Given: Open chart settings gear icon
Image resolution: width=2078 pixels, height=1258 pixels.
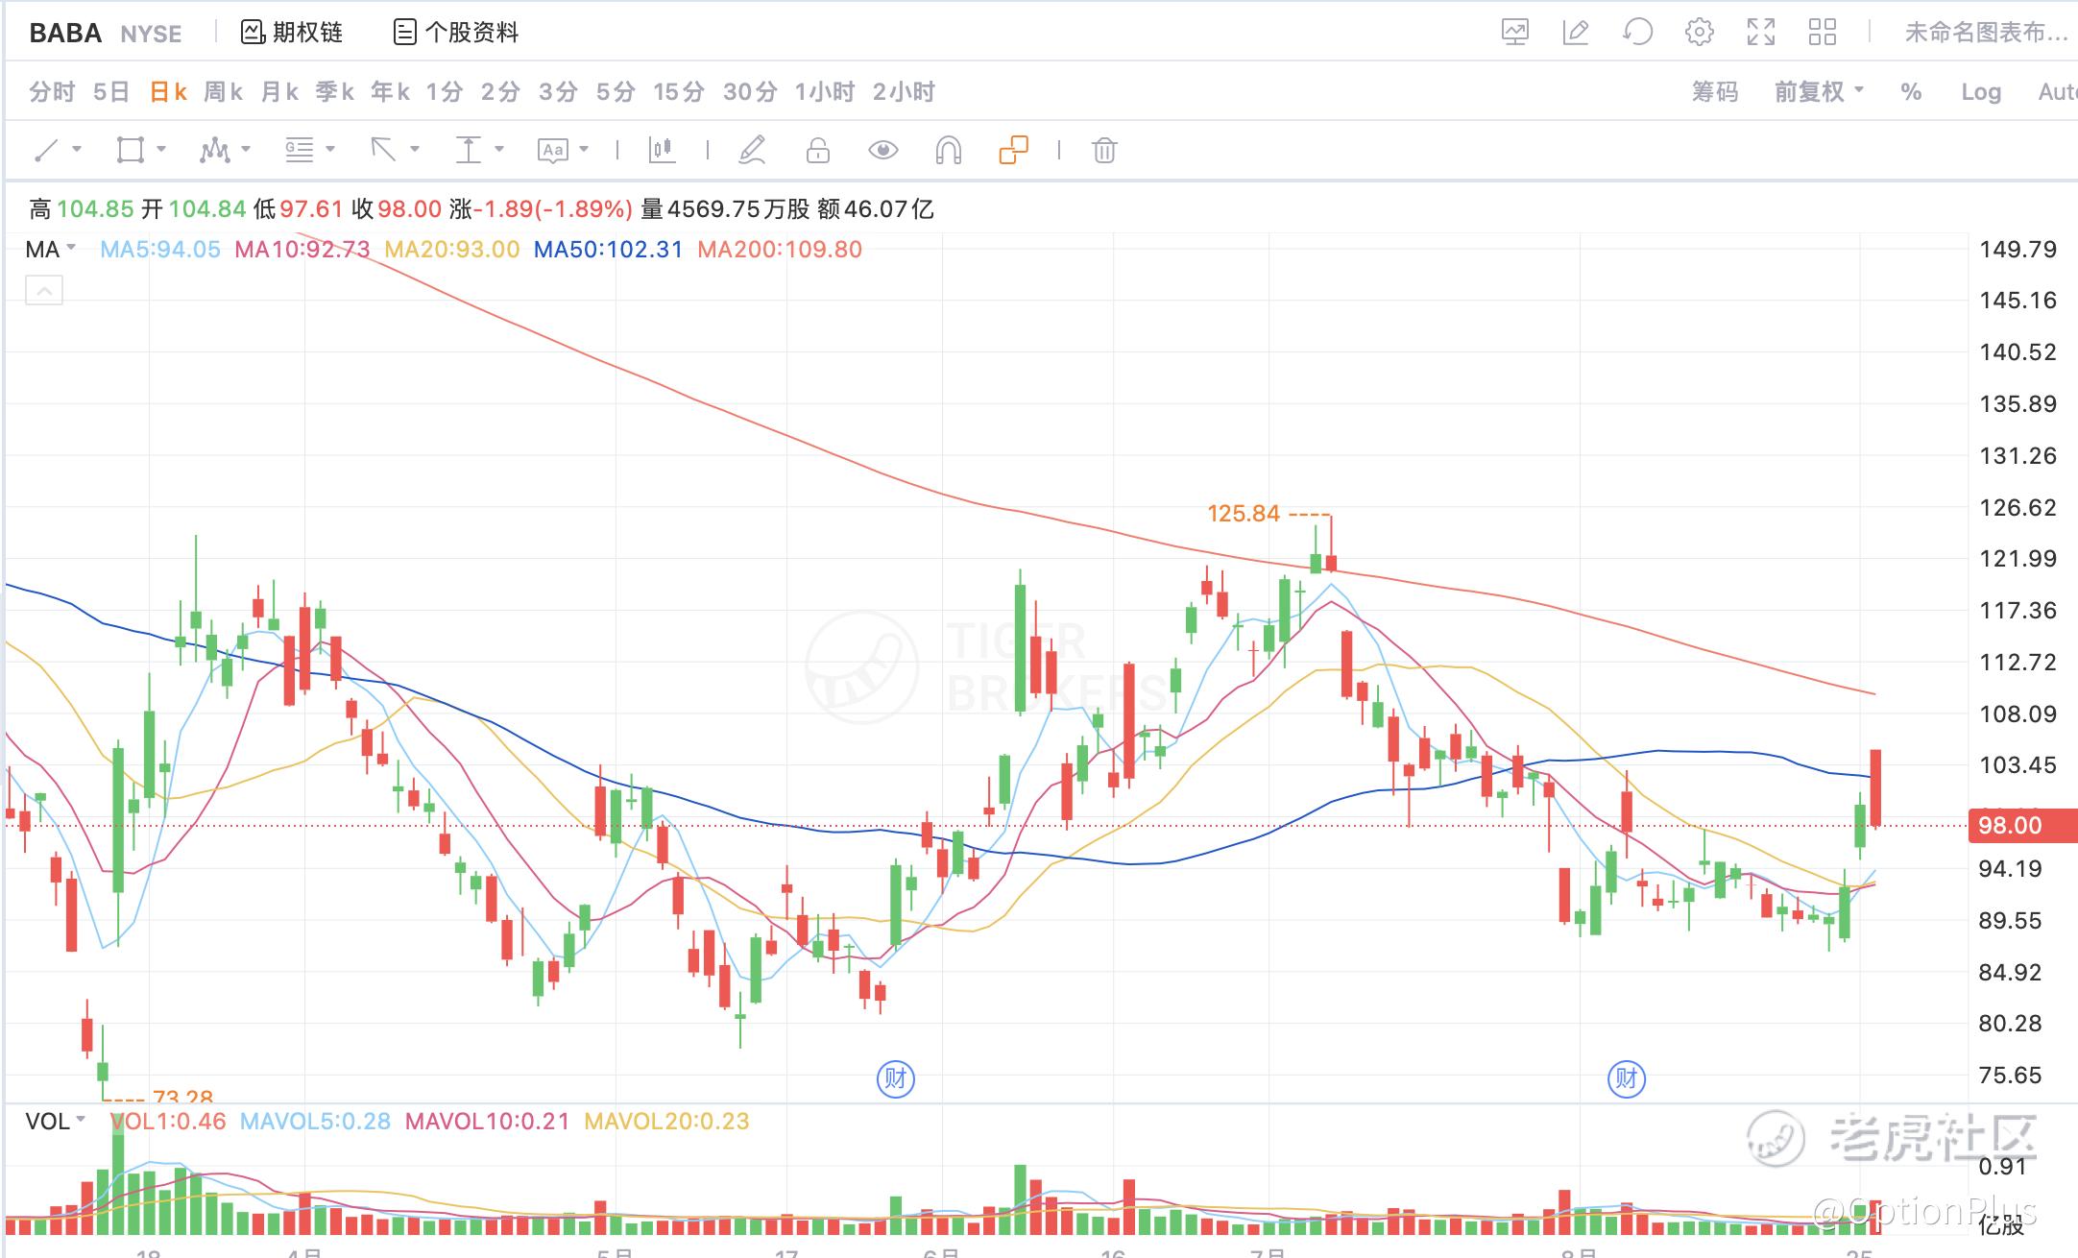Looking at the screenshot, I should 1699,33.
